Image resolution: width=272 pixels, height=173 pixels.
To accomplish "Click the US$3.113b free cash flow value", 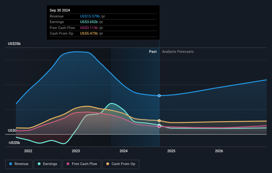I will (x=89, y=28).
